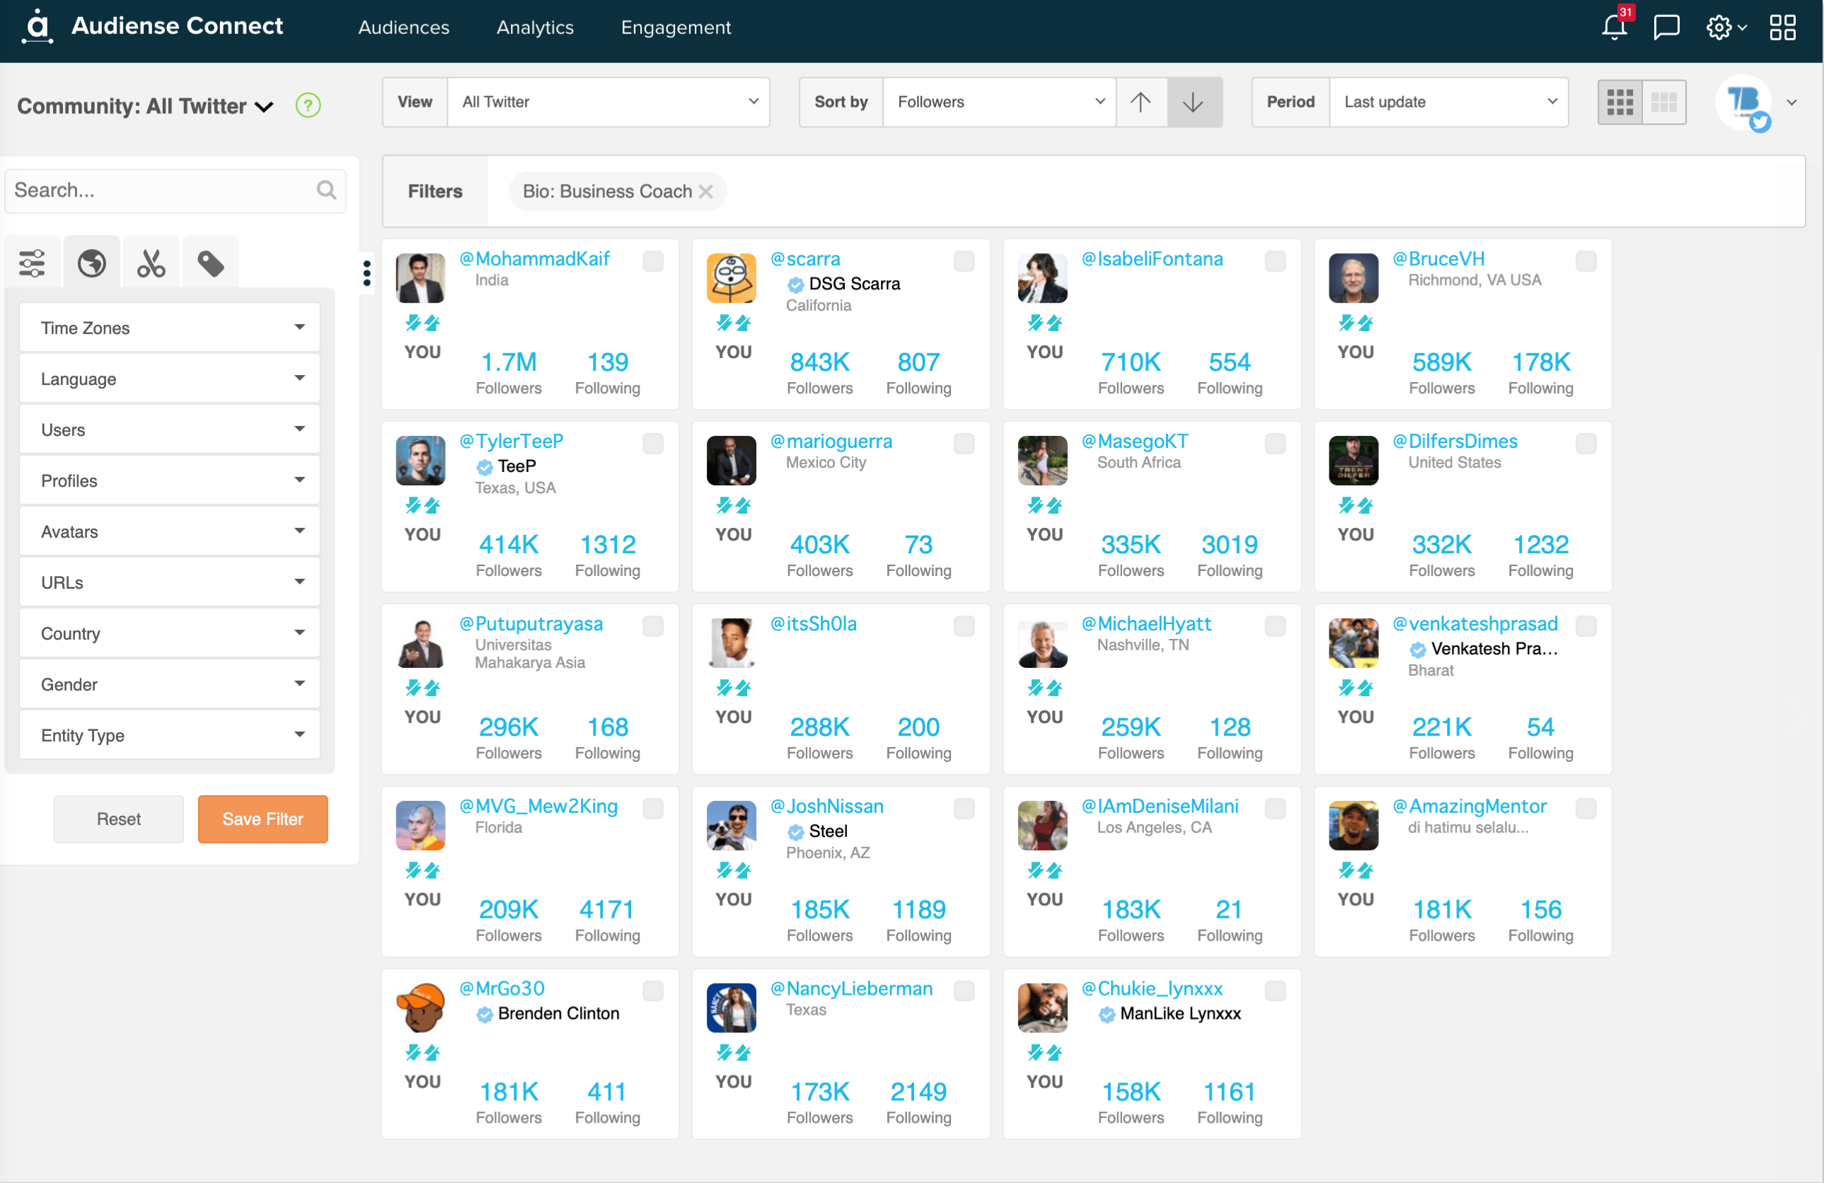Open the @venkateshprasad profile link
The height and width of the screenshot is (1183, 1824).
[x=1475, y=623]
